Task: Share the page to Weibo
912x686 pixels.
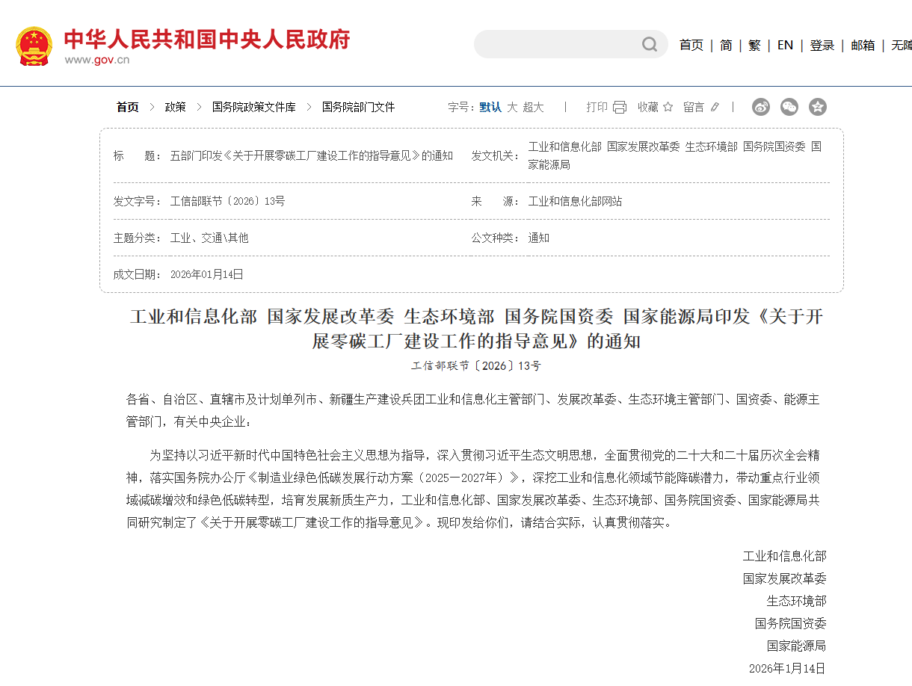Action: click(x=761, y=107)
